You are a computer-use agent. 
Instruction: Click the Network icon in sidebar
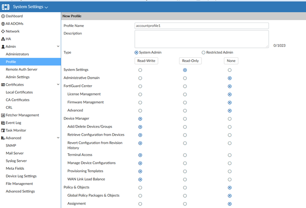tap(3, 31)
